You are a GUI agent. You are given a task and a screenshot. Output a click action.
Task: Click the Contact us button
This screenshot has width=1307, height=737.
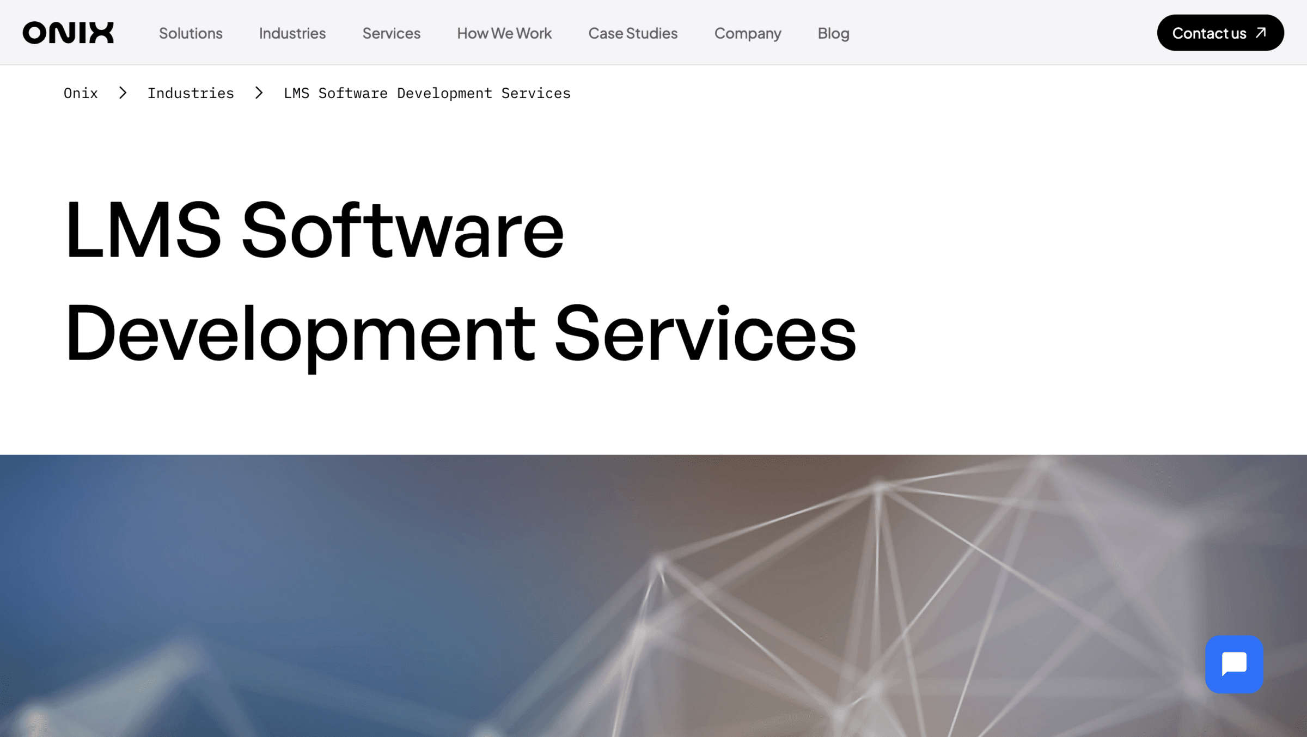pos(1220,33)
